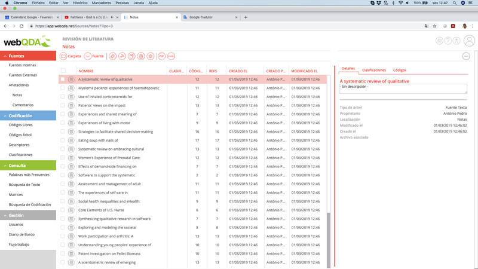478x269 pixels.
Task: Click the Google Translate icon in the address bar
Action: [426, 26]
